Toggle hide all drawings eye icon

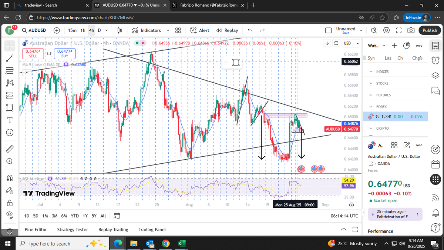tap(10, 215)
